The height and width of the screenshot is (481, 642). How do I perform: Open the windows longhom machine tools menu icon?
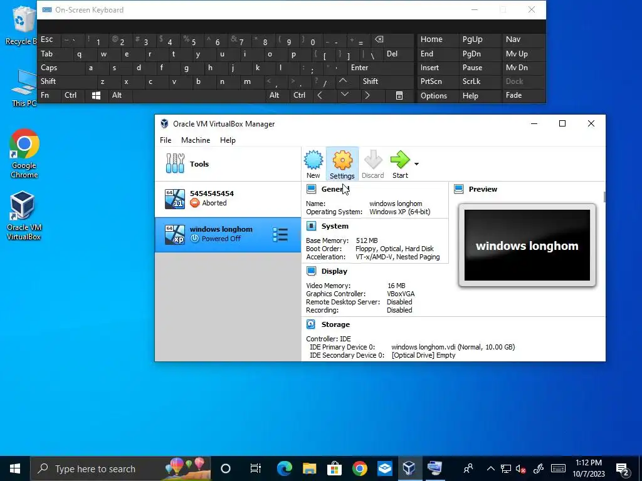(x=280, y=234)
